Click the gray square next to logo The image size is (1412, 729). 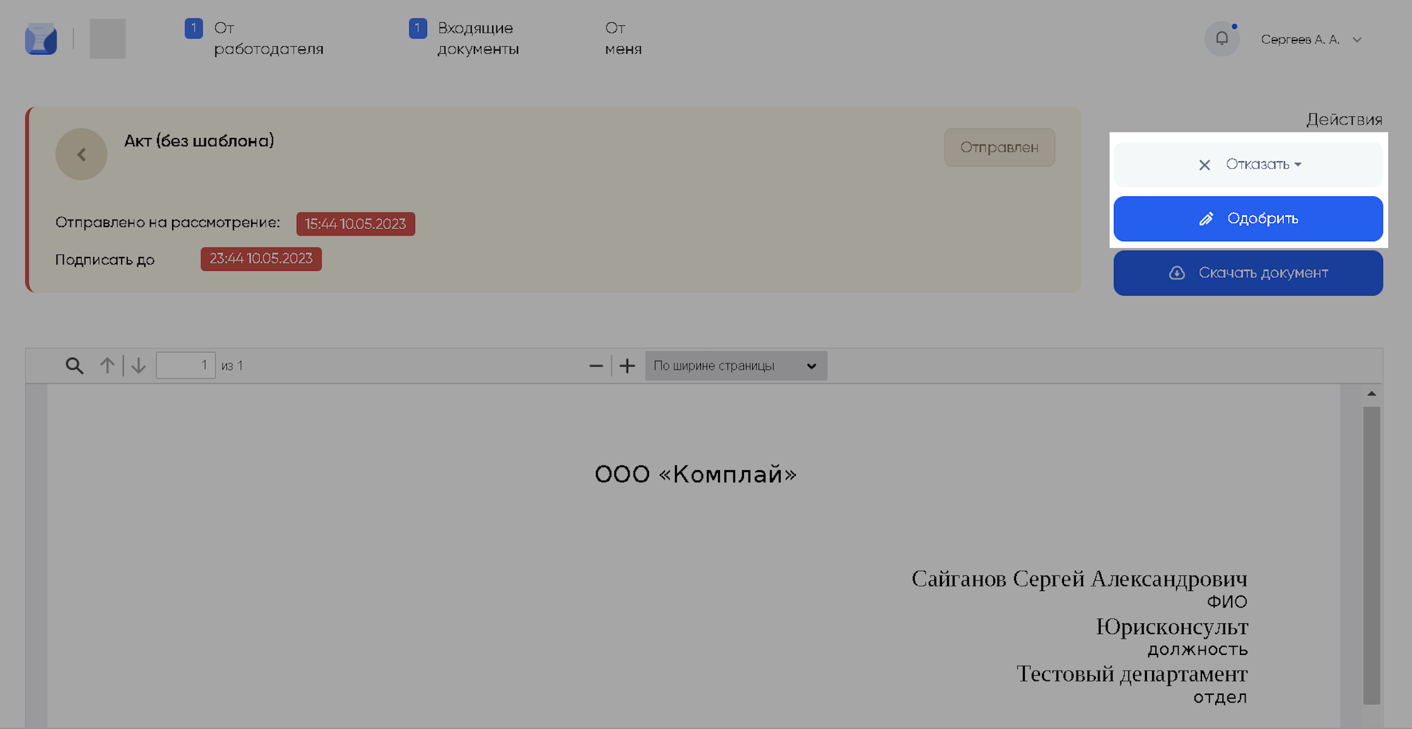click(108, 39)
